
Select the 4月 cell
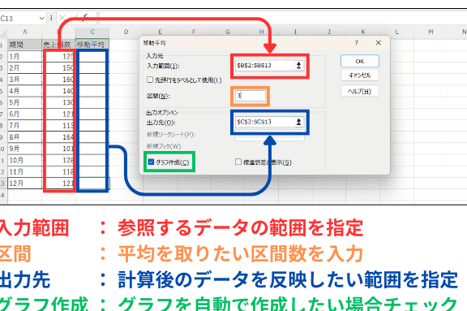tap(24, 91)
